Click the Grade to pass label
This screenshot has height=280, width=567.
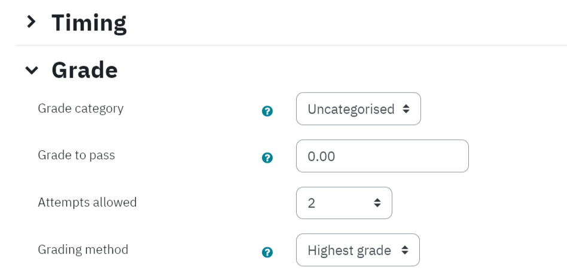77,155
